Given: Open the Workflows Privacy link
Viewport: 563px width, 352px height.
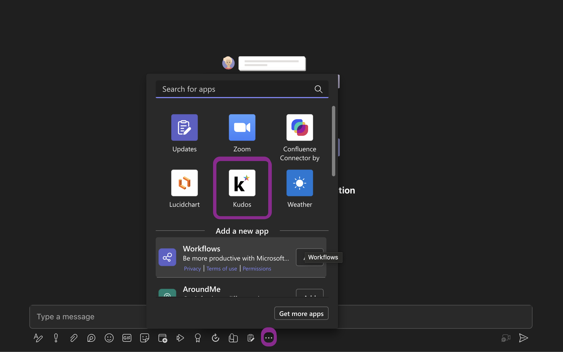Looking at the screenshot, I should coord(193,269).
